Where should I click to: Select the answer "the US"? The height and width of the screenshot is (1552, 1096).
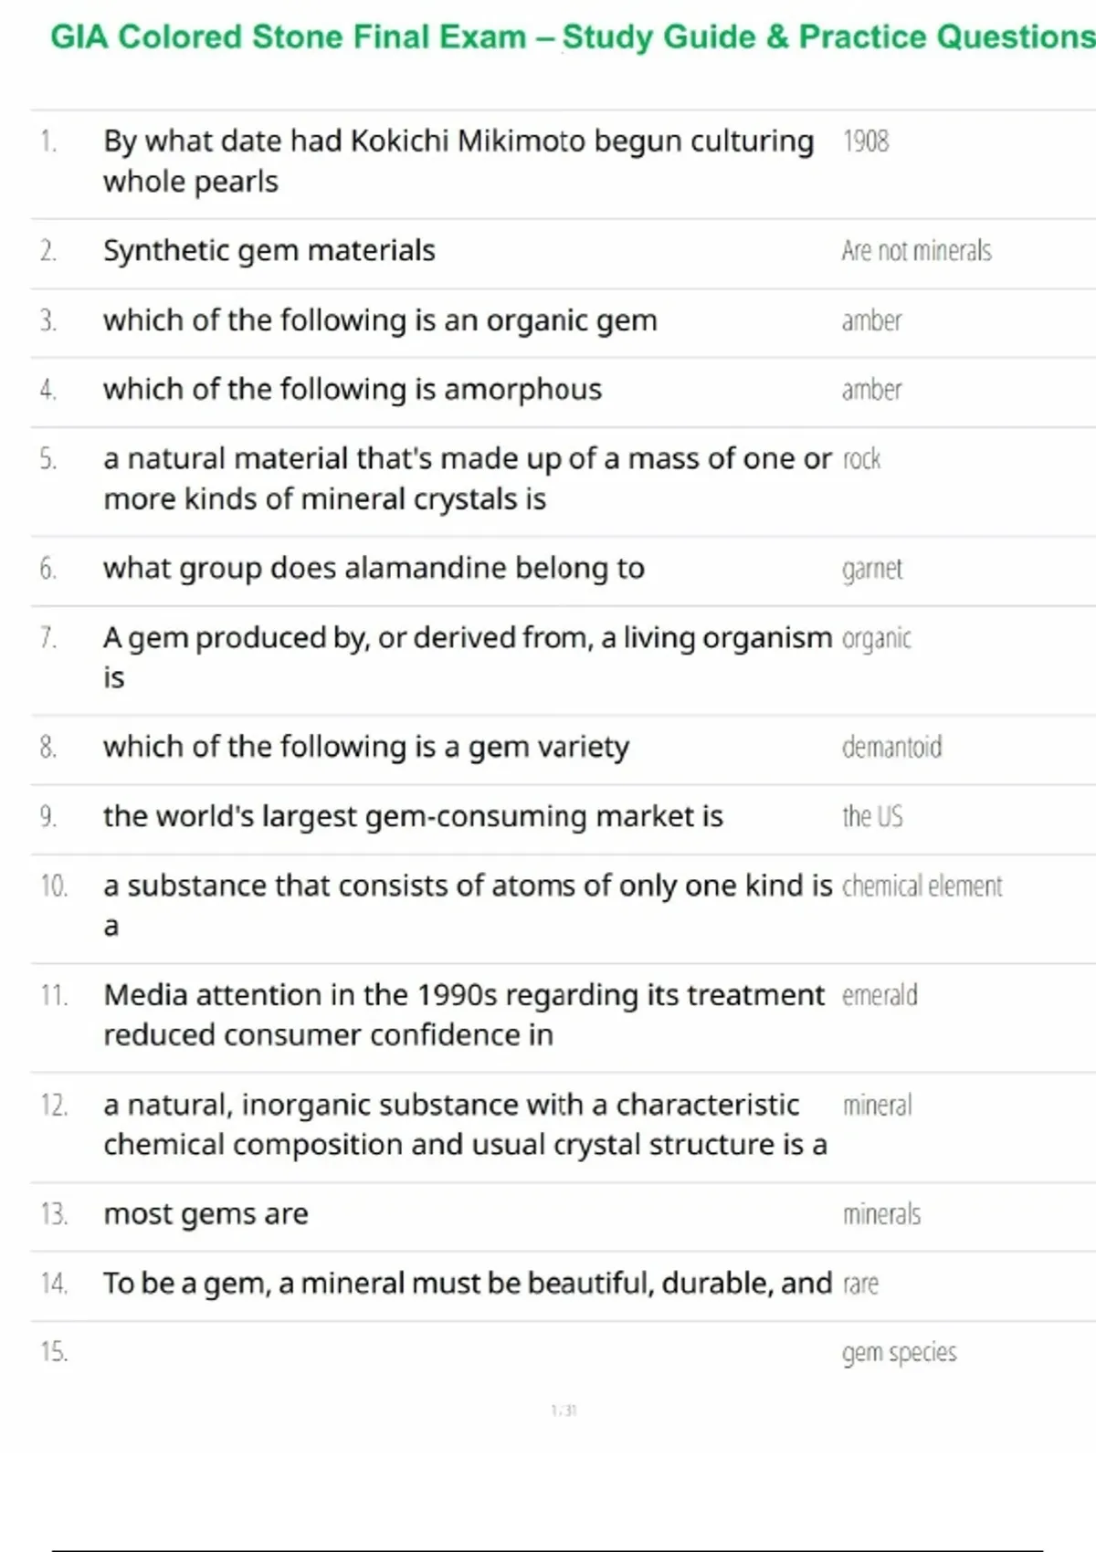coord(872,816)
